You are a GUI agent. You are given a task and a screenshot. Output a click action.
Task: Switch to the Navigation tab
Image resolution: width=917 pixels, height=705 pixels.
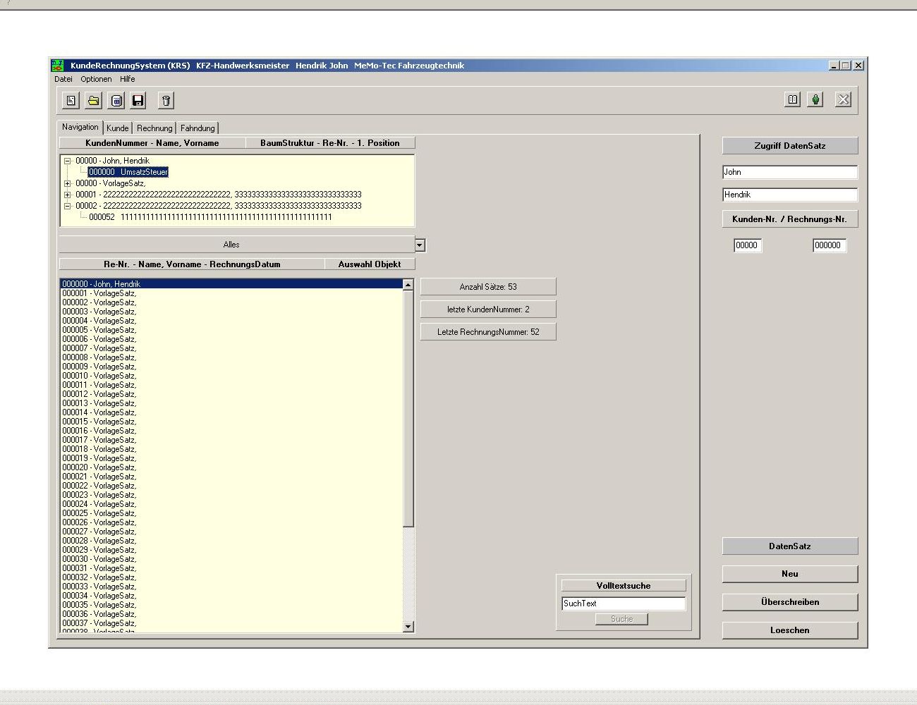[80, 127]
